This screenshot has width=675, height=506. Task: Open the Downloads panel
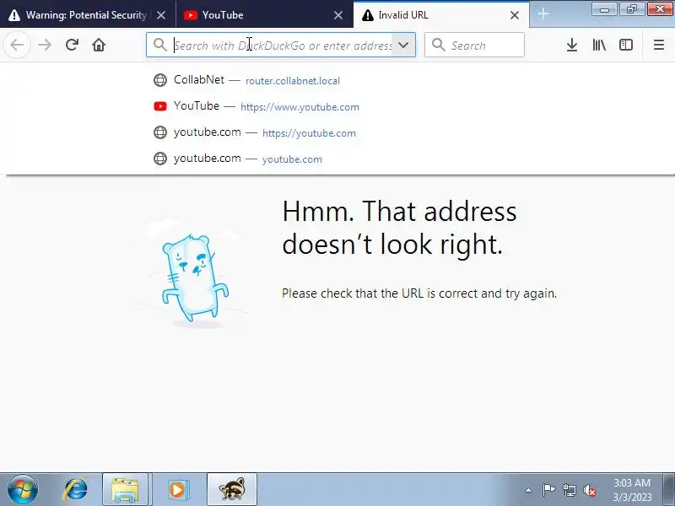(x=572, y=45)
